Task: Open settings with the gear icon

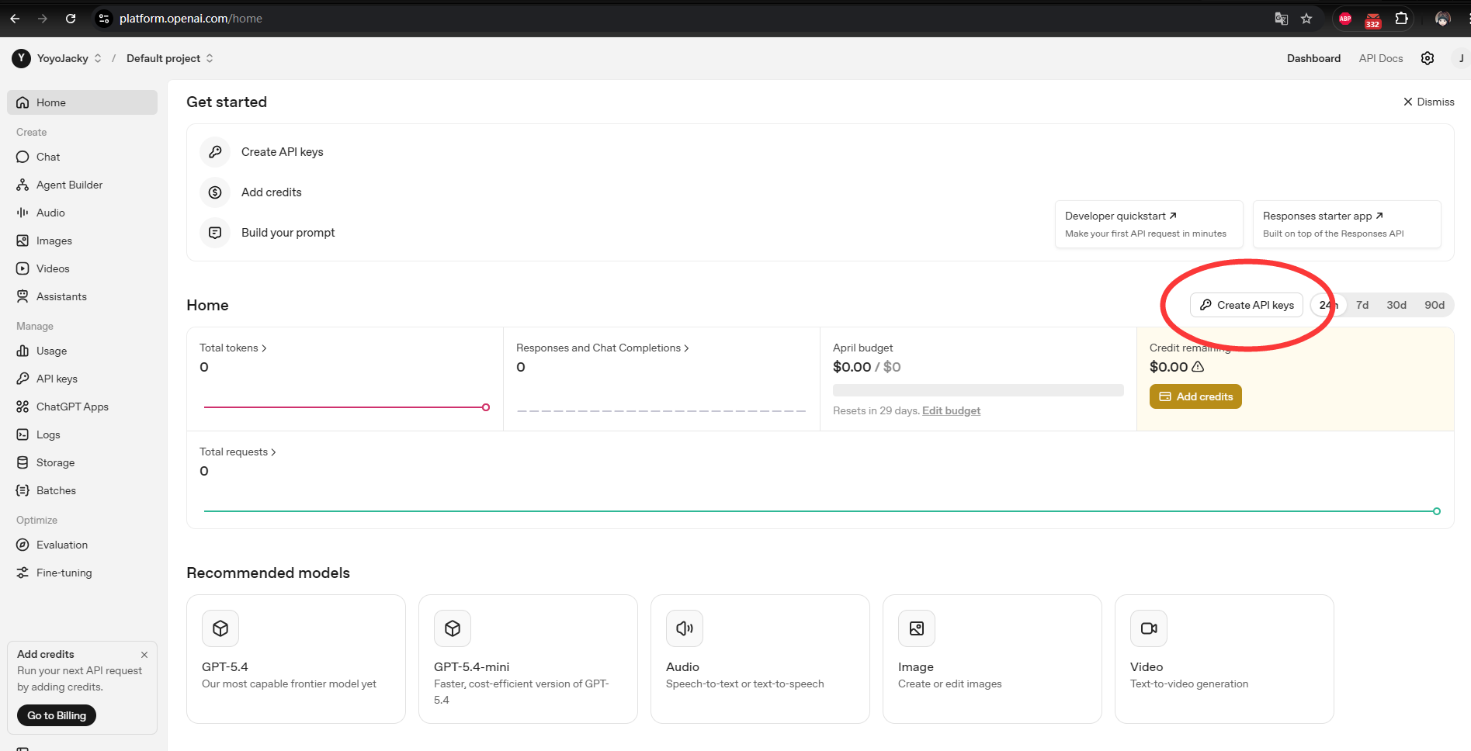Action: click(x=1428, y=58)
